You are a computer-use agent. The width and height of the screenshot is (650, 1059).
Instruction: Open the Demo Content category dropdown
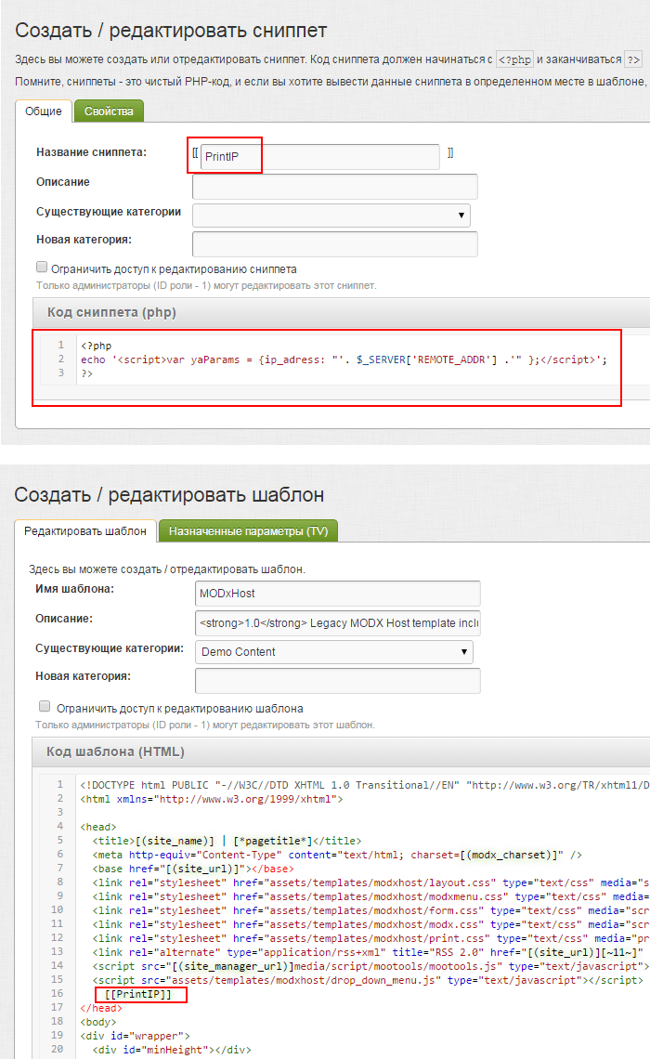pyautogui.click(x=334, y=652)
